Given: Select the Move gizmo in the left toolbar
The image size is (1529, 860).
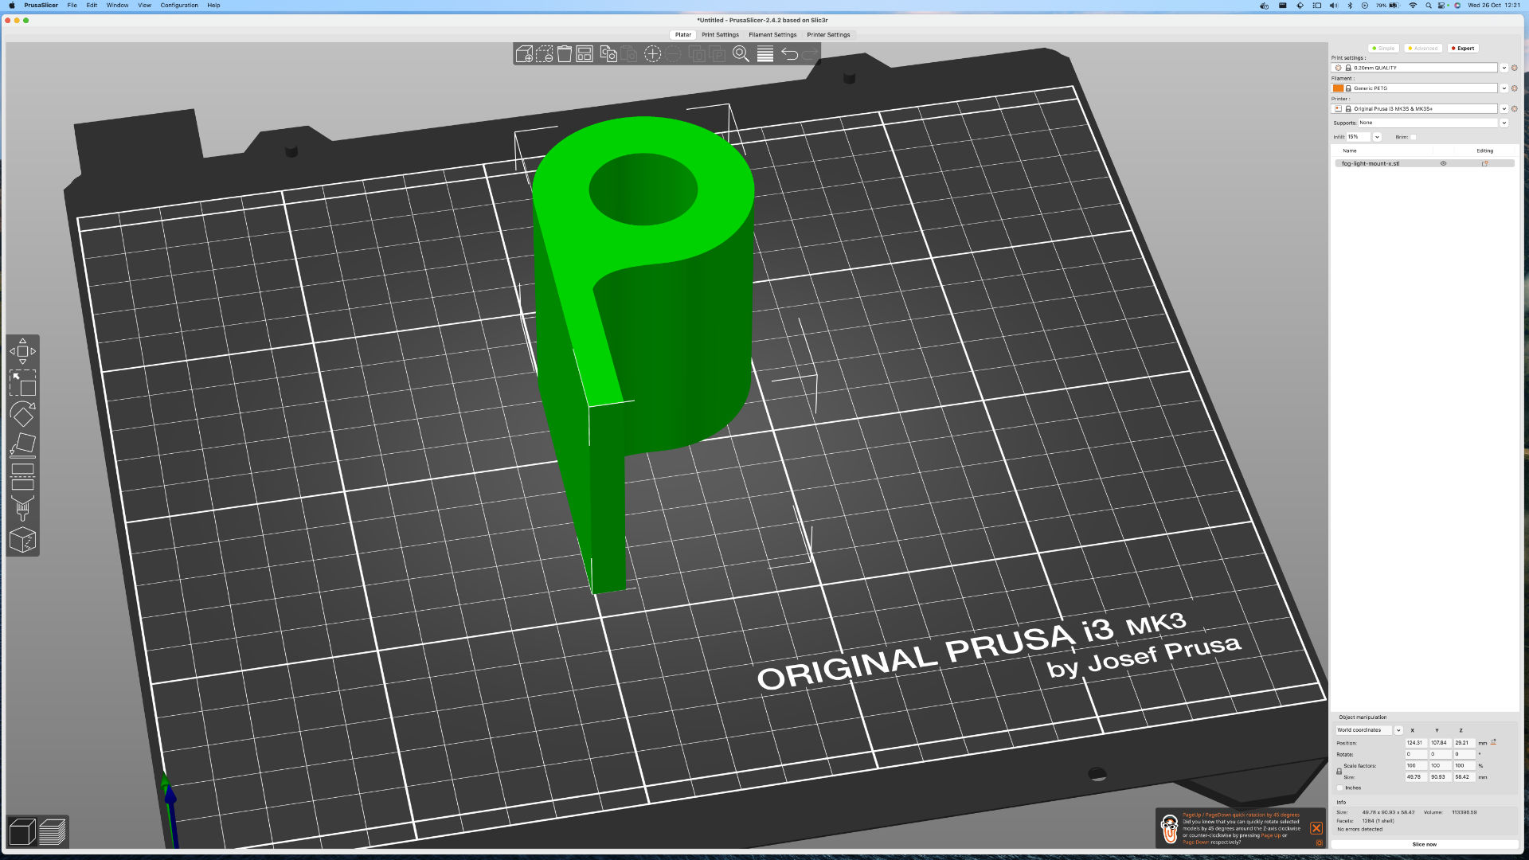Looking at the screenshot, I should coord(22,350).
